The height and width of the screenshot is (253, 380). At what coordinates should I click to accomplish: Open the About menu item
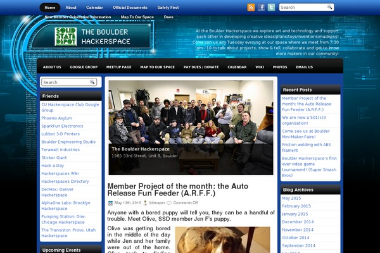click(x=71, y=8)
